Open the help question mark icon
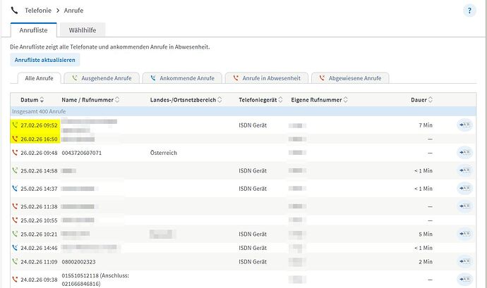This screenshot has width=487, height=288. pos(469,11)
